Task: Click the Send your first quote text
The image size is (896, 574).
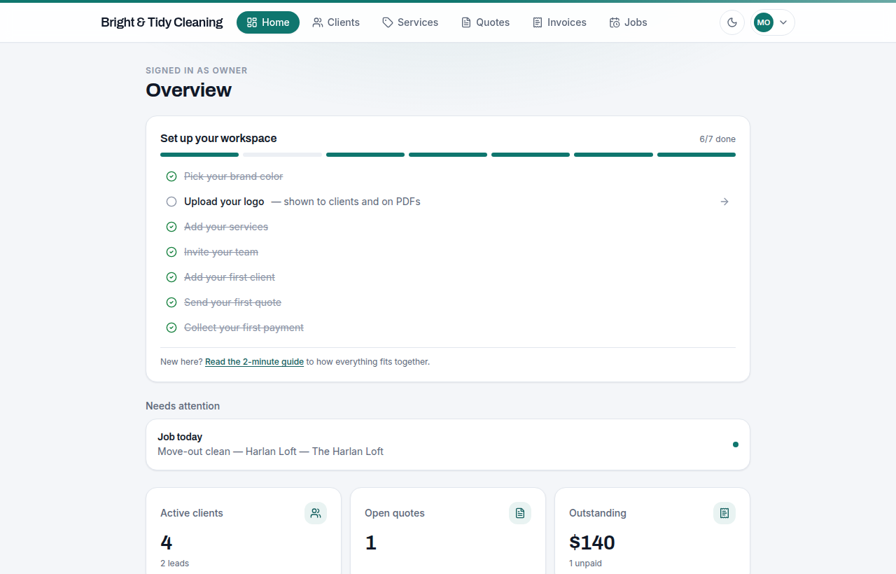Action: [232, 302]
